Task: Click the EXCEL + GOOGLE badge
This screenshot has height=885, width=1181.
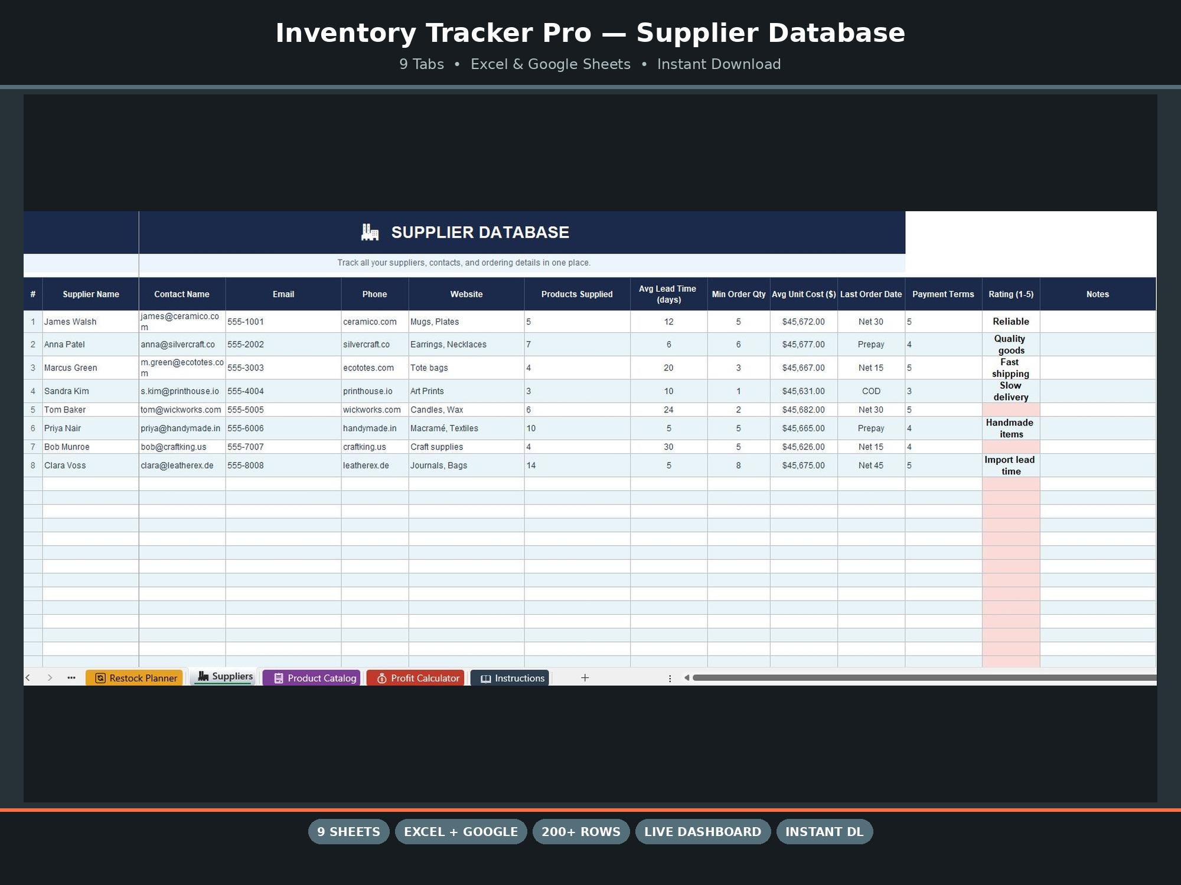Action: coord(461,831)
